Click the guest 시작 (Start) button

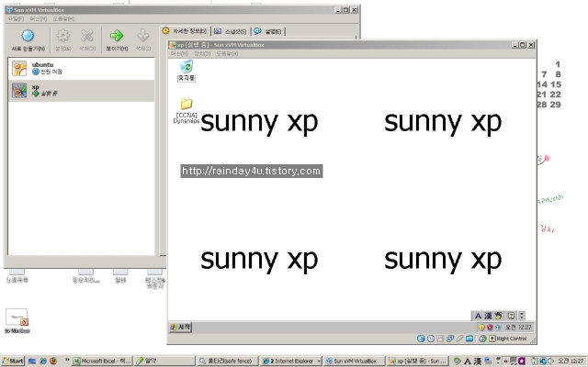(181, 327)
